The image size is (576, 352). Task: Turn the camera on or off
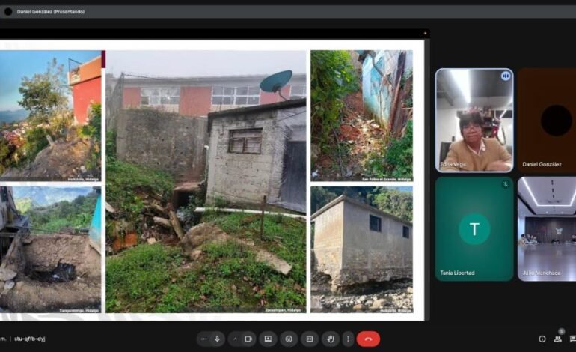tap(248, 339)
